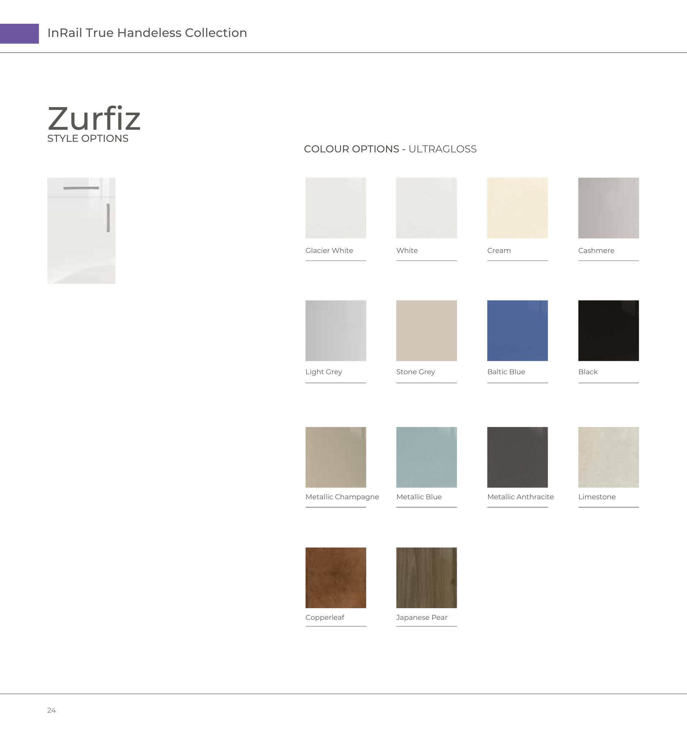Pick the Cashmere colour swatch
Screen dimensions: 687x731
(x=608, y=208)
